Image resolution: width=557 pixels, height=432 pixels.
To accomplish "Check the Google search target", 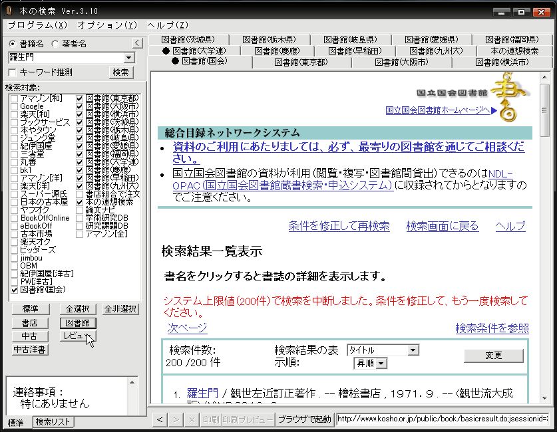I will pyautogui.click(x=14, y=106).
